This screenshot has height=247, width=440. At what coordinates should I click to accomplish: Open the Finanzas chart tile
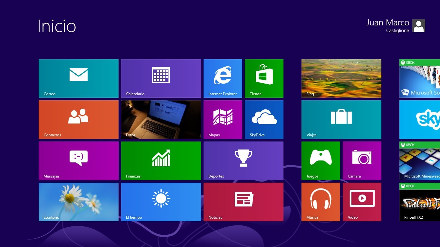[x=161, y=161]
